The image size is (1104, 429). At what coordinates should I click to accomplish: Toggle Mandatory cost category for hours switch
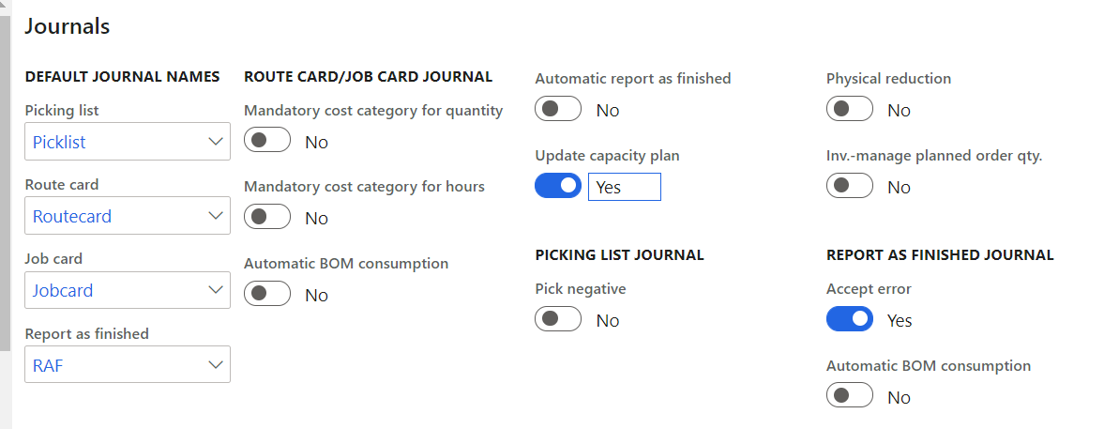click(x=266, y=218)
